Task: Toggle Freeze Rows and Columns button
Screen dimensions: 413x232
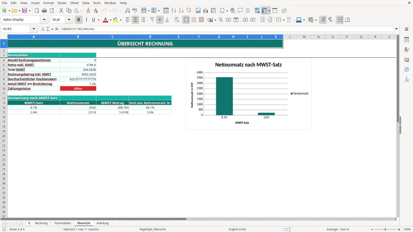Action: coord(264,11)
